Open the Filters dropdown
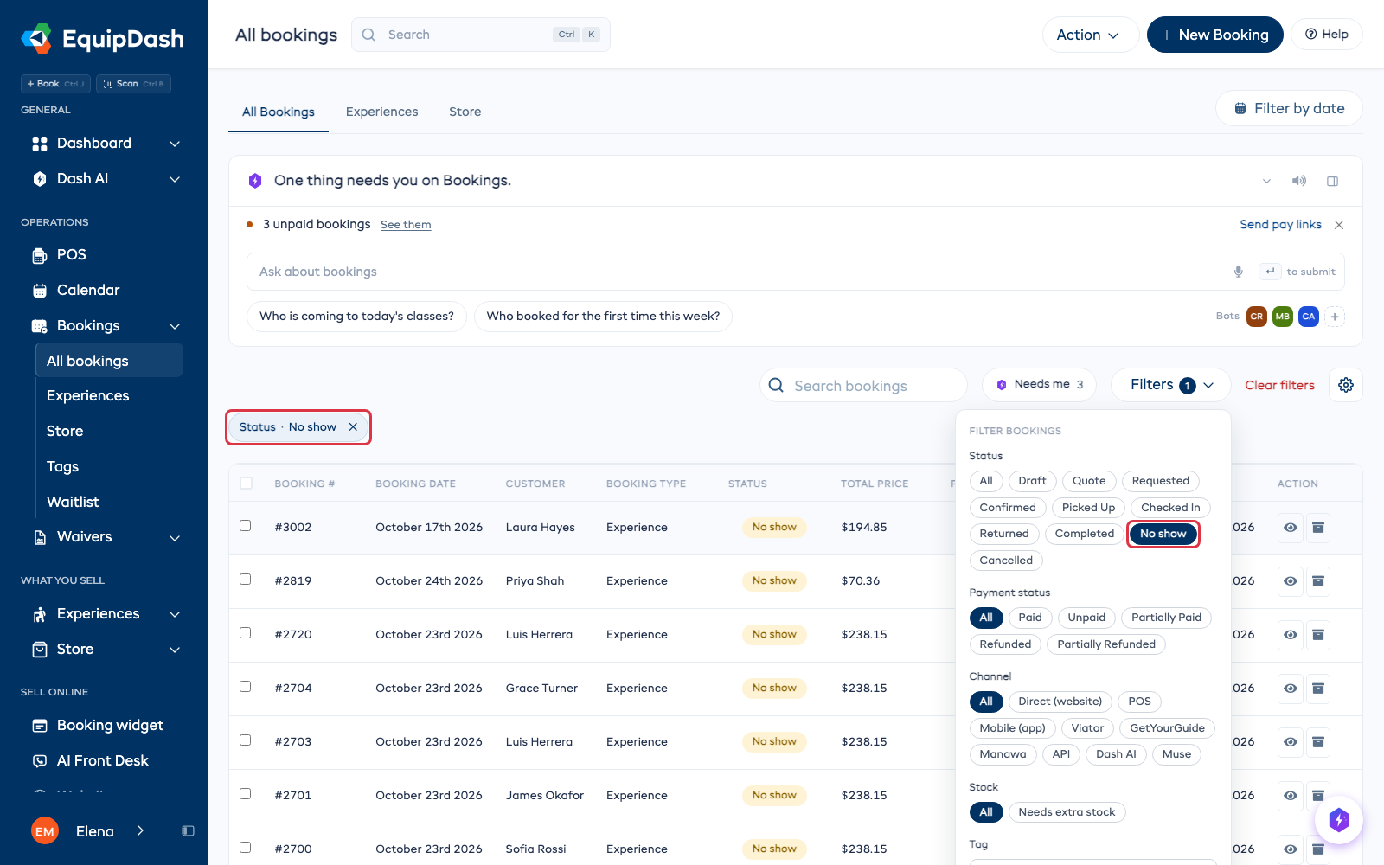Viewport: 1384px width, 865px height. click(x=1171, y=385)
